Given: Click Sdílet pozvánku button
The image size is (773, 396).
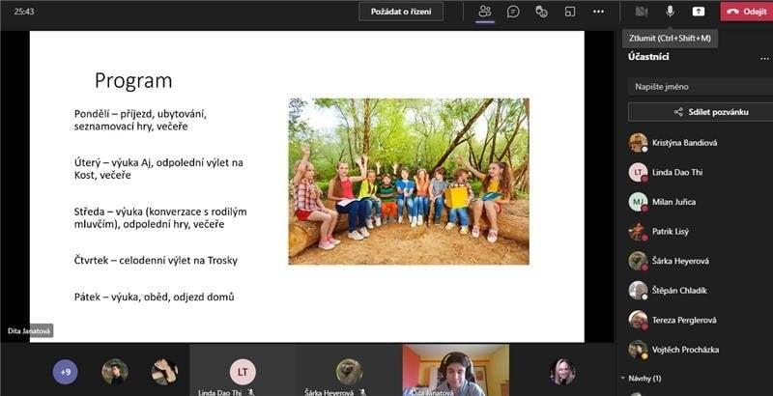Looking at the screenshot, I should coord(701,112).
